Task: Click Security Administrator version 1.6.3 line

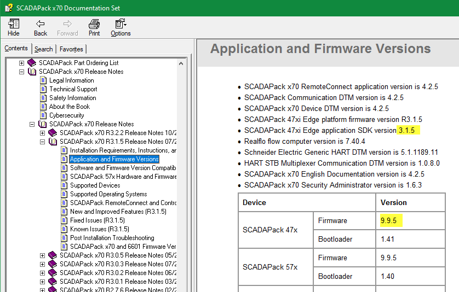Action: click(333, 185)
